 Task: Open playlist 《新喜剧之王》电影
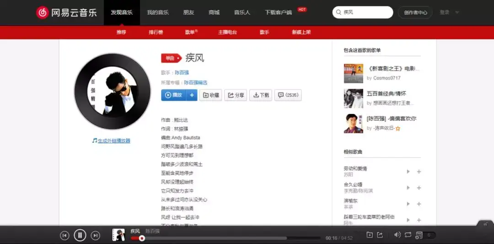tap(393, 68)
